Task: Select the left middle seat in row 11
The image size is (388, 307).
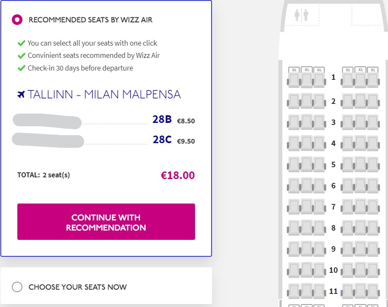Action: click(307, 291)
